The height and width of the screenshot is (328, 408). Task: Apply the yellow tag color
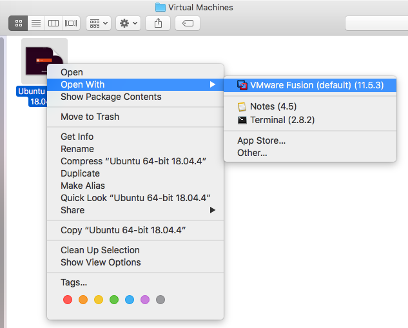99,300
